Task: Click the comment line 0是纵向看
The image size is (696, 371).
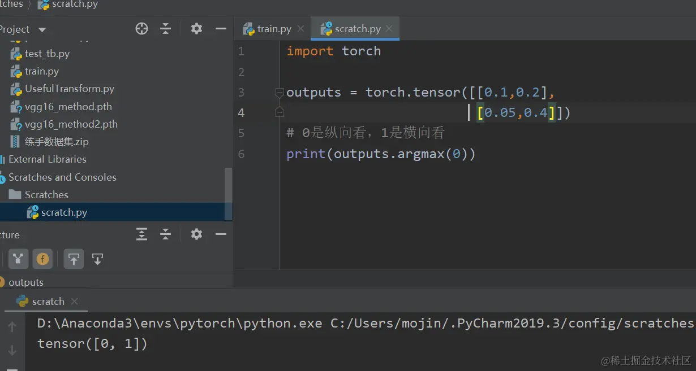Action: pos(366,133)
